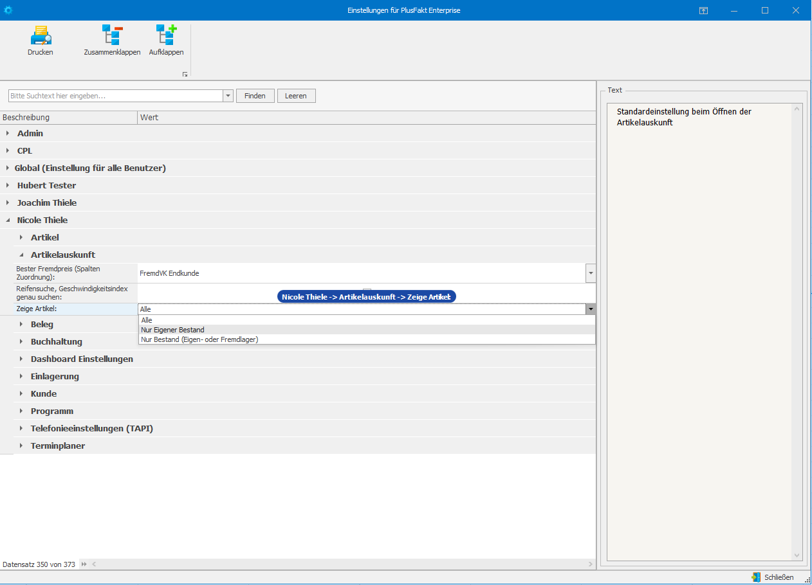Click the Leeren button

(297, 96)
